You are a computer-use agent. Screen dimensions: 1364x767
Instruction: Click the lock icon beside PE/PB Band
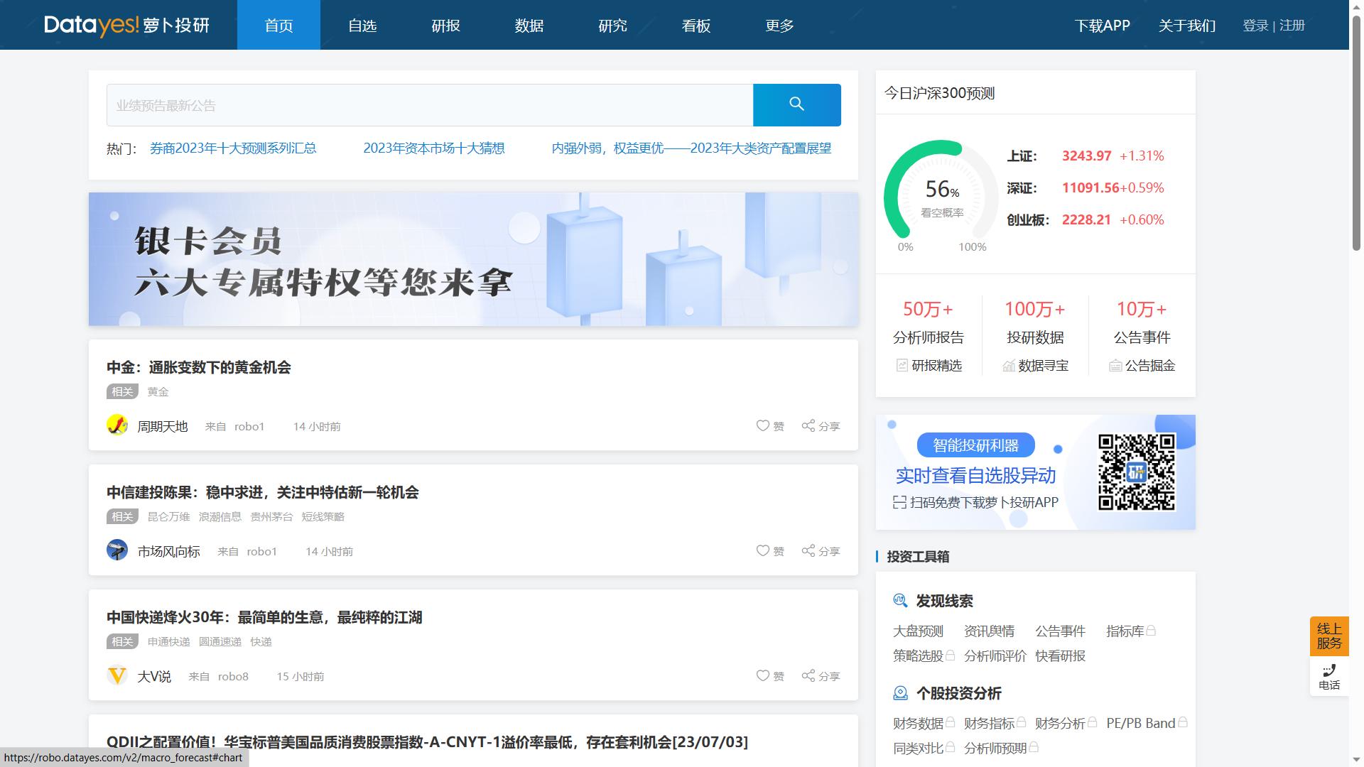(1183, 723)
